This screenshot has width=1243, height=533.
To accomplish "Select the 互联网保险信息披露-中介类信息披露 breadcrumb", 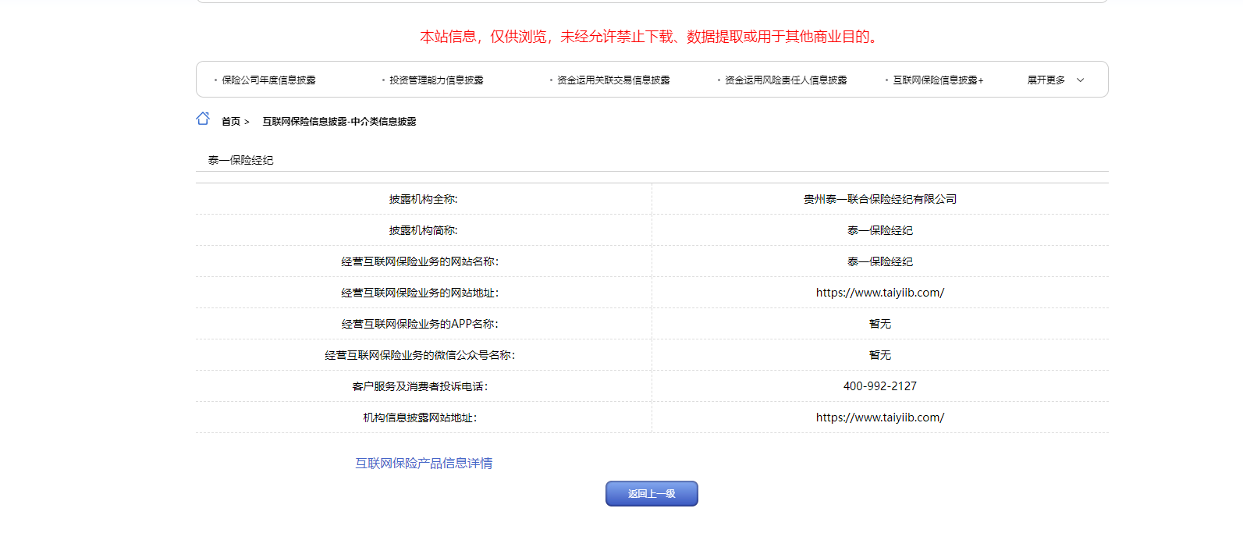I will click(x=339, y=122).
